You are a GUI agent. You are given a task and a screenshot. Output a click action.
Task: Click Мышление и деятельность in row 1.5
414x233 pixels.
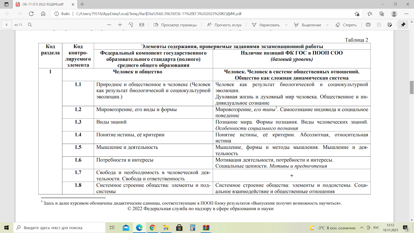(x=127, y=147)
